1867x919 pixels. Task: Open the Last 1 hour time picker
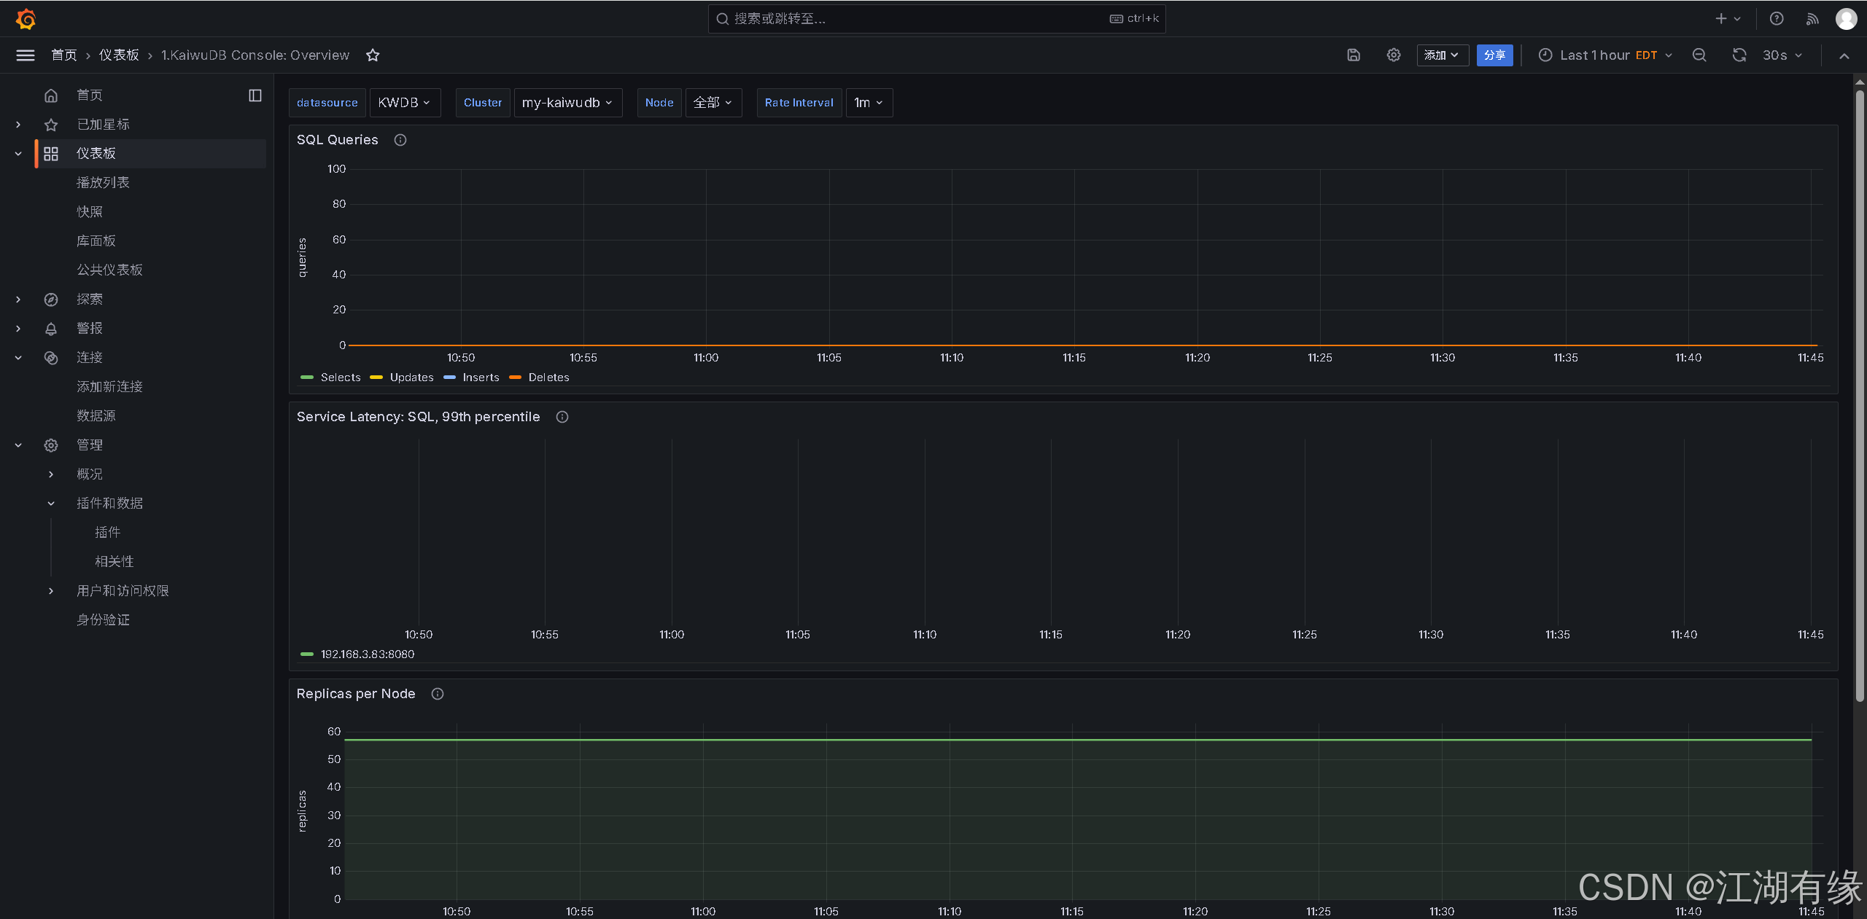1605,55
